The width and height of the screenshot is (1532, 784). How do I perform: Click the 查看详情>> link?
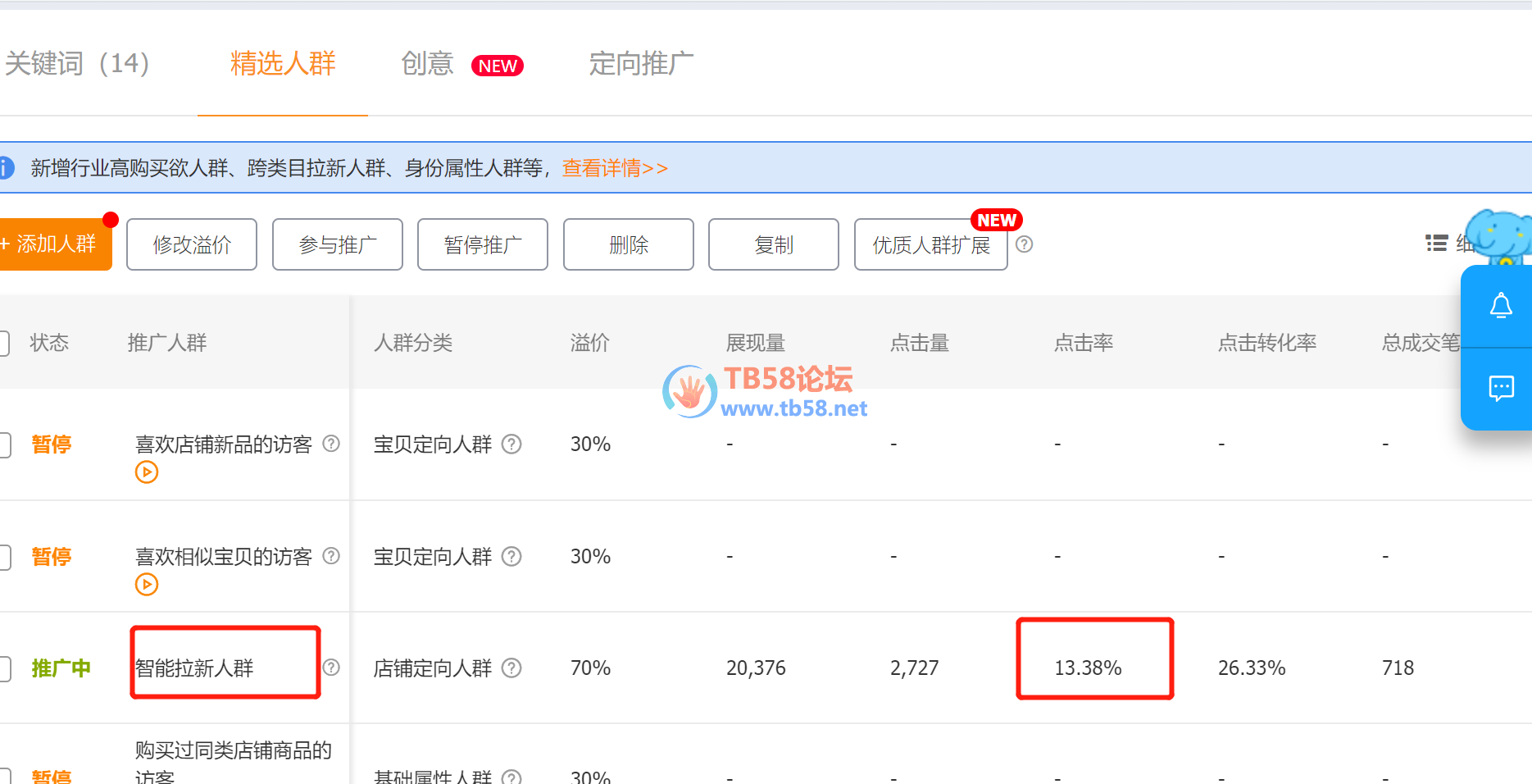click(615, 168)
